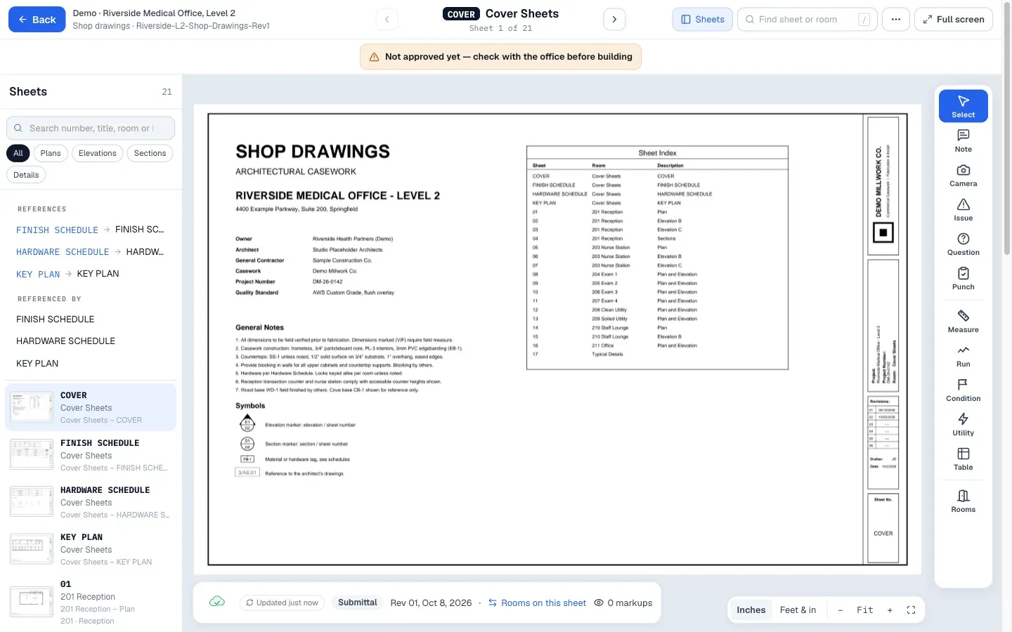The image size is (1012, 632).
Task: Go to the next sheet arrow
Action: 614,20
